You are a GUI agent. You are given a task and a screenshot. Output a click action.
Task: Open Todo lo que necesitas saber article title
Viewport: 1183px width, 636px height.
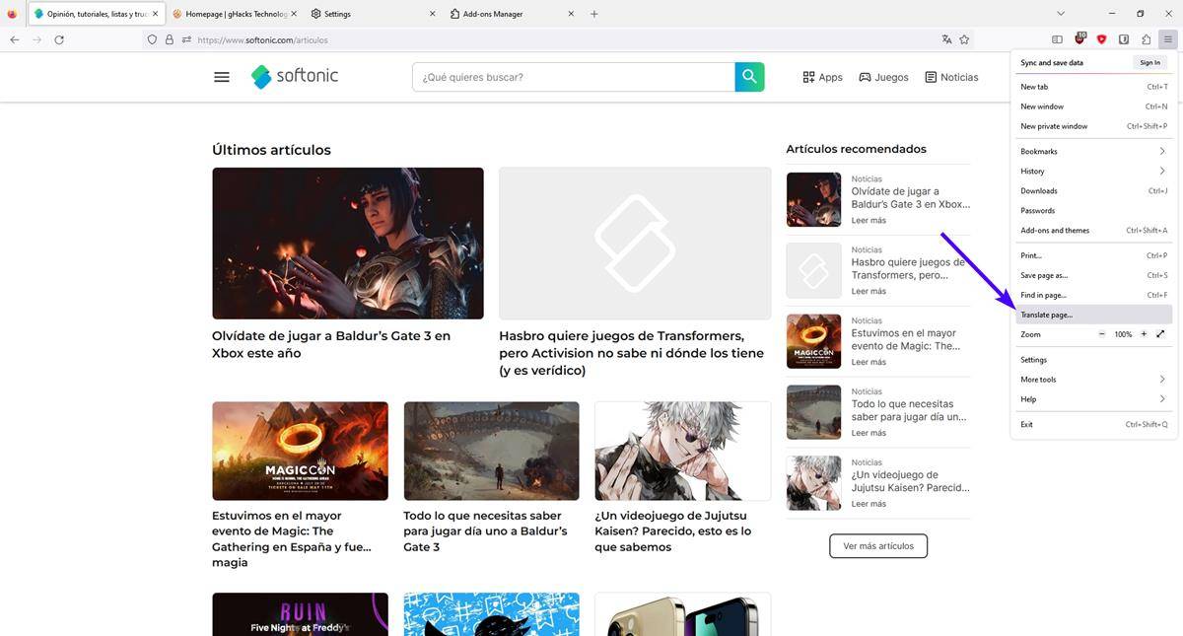(x=485, y=530)
